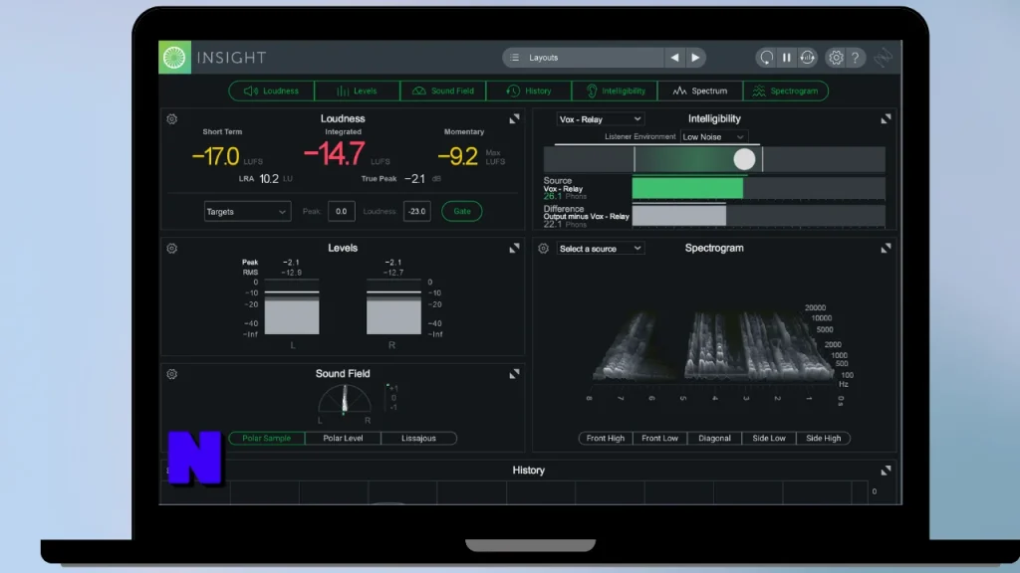Choose Side Low spectrogram view
Viewport: 1020px width, 573px height.
click(769, 438)
